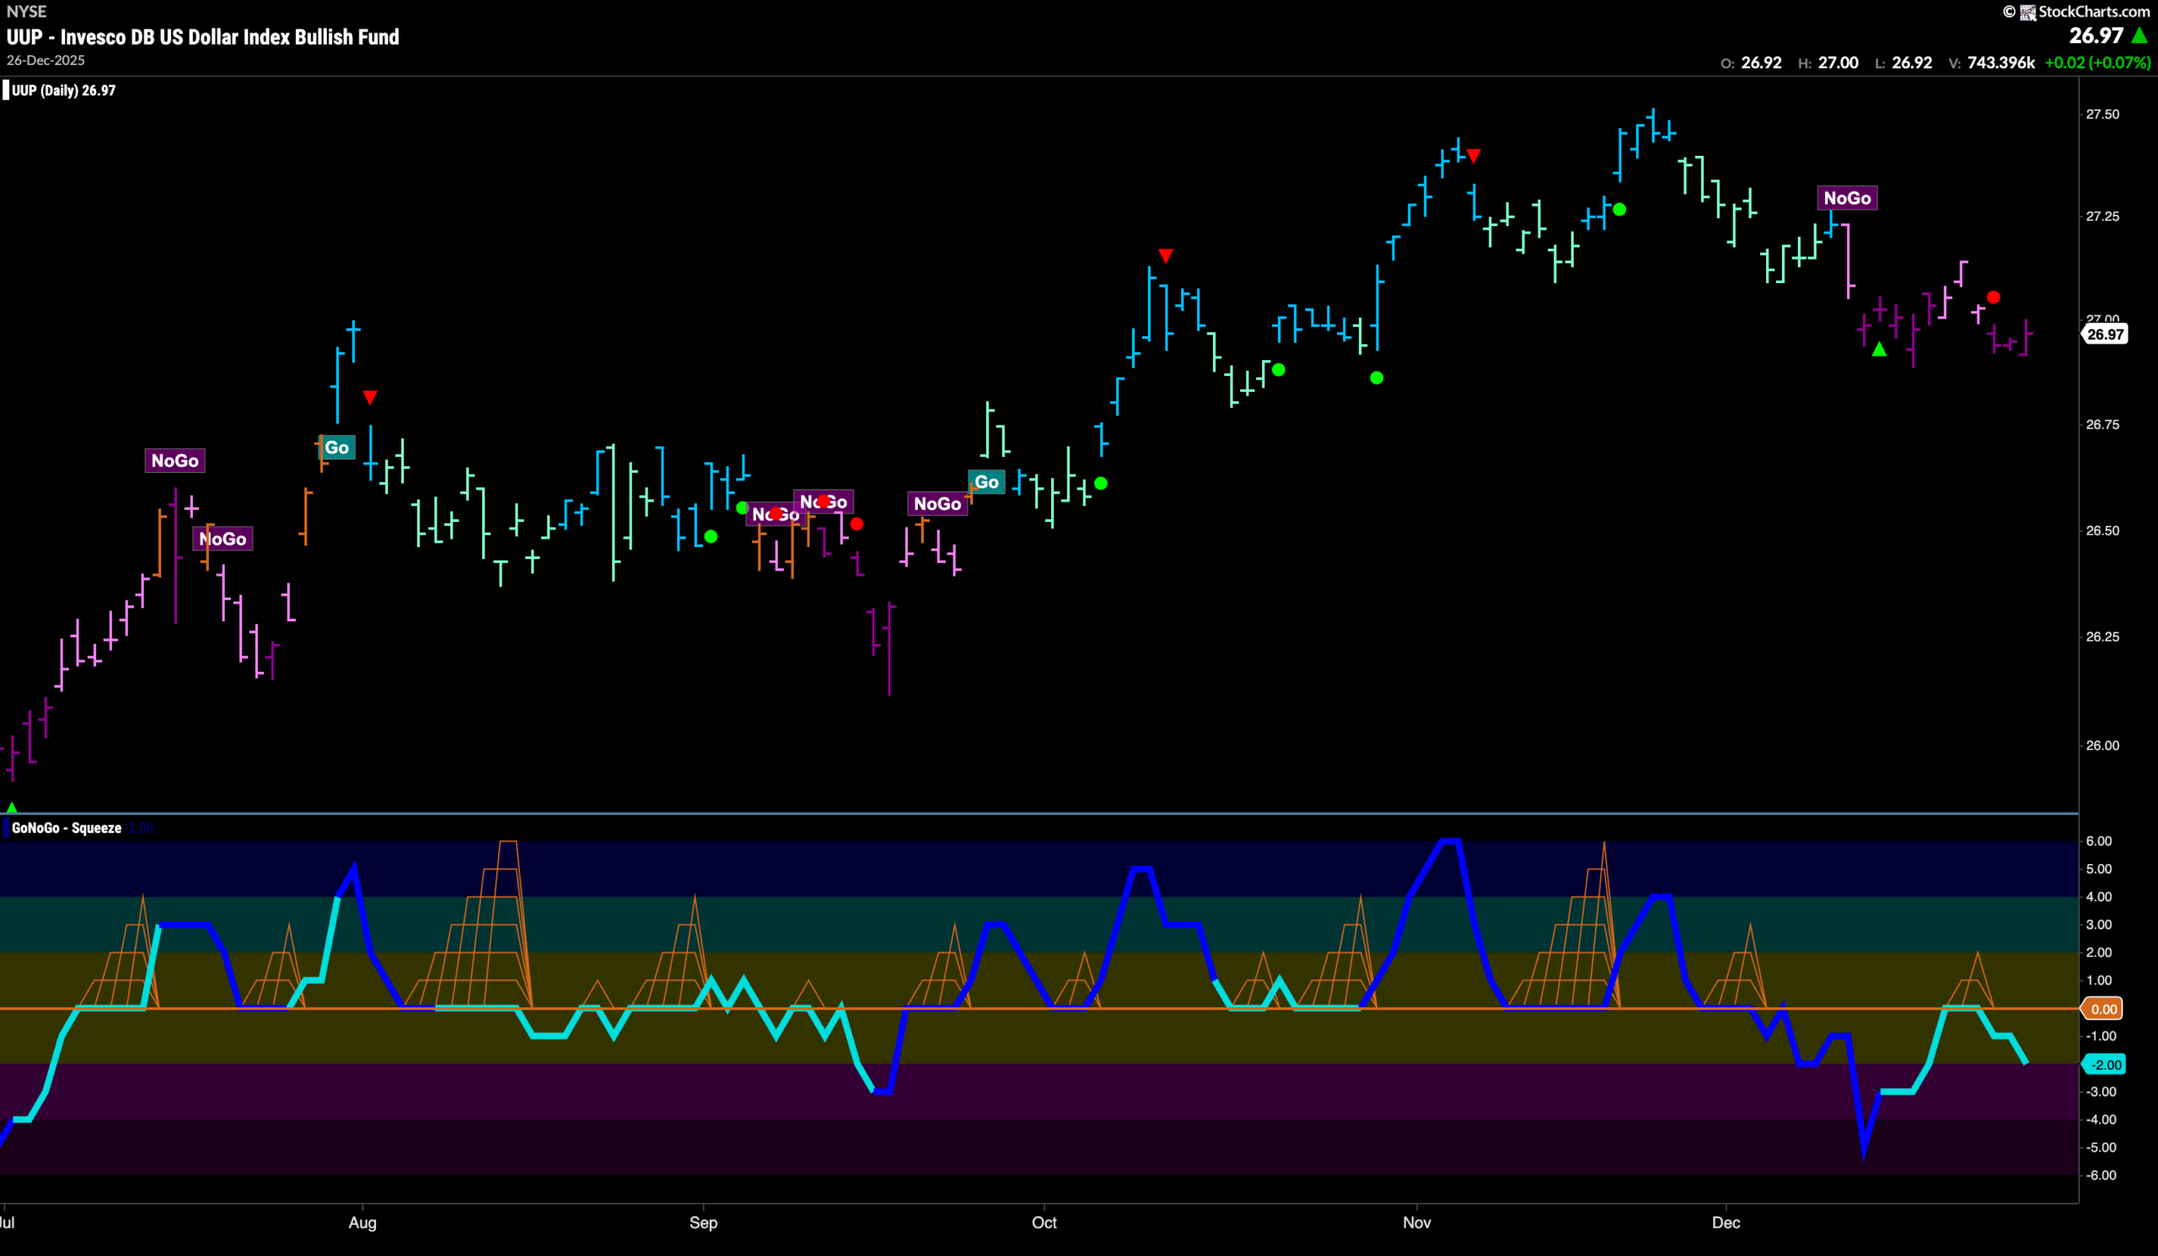Click the green up arrow beside price 26.97
The image size is (2158, 1256).
click(2140, 35)
